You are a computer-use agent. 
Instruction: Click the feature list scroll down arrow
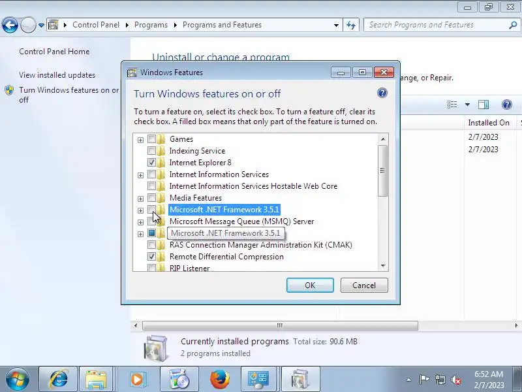coord(383,266)
